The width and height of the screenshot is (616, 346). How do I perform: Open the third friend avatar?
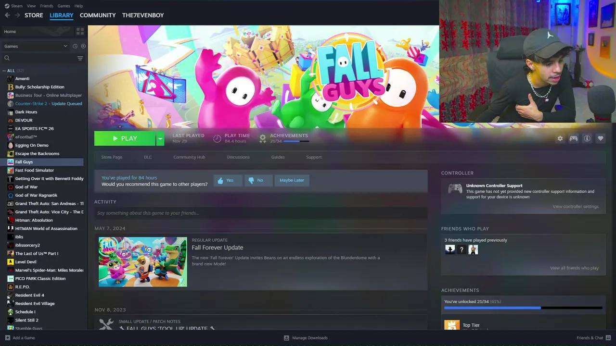[473, 249]
